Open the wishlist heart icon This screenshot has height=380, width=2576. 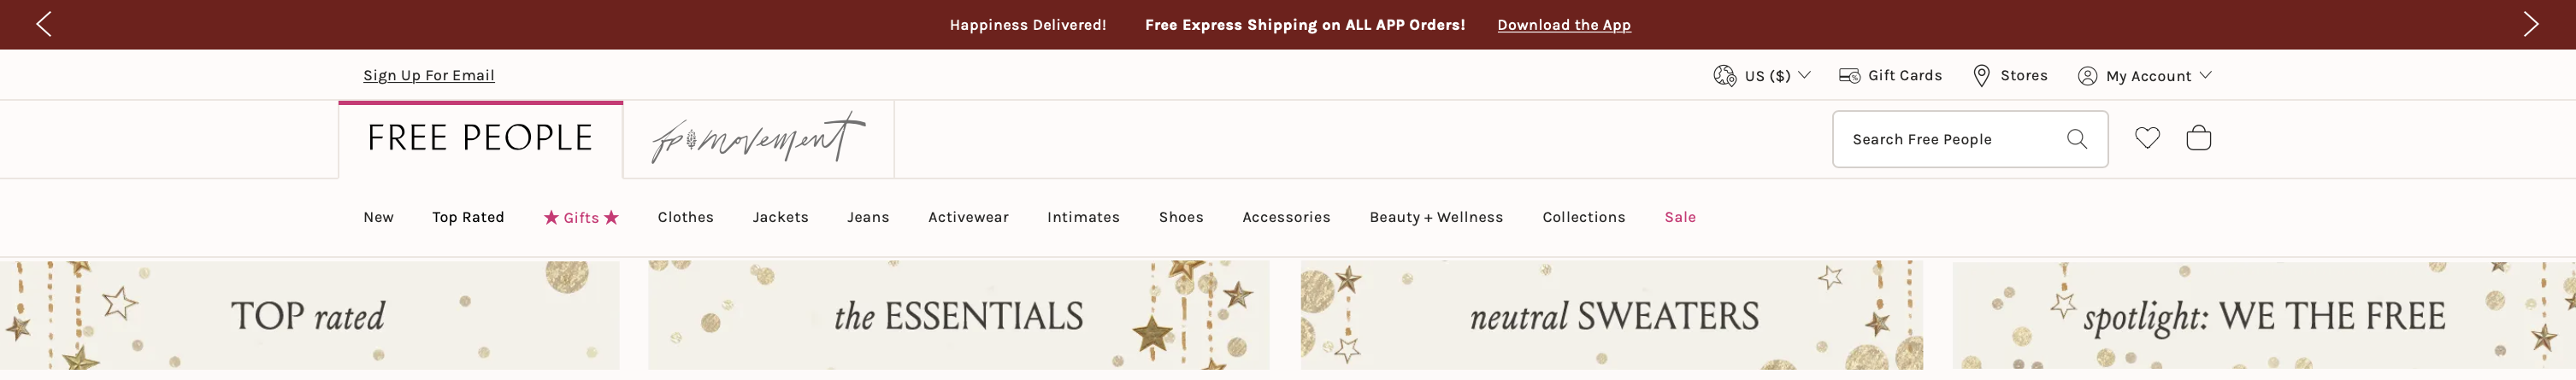pyautogui.click(x=2147, y=138)
